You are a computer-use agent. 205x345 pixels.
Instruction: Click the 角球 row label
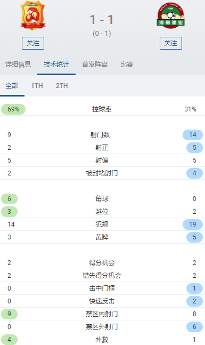102,199
